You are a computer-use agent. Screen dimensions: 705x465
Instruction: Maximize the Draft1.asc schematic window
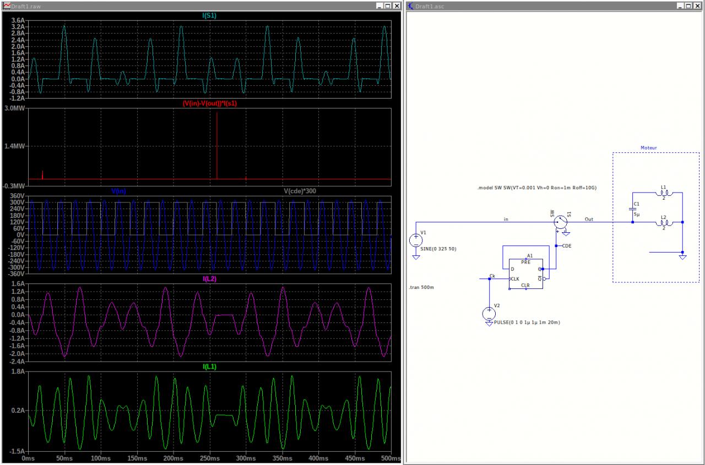click(x=688, y=6)
